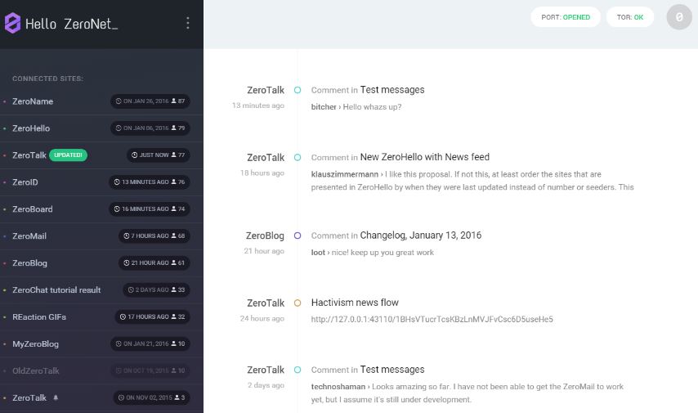Click bitcher's comment 'Hello whazs up?'
This screenshot has width=698, height=413.
click(x=372, y=107)
